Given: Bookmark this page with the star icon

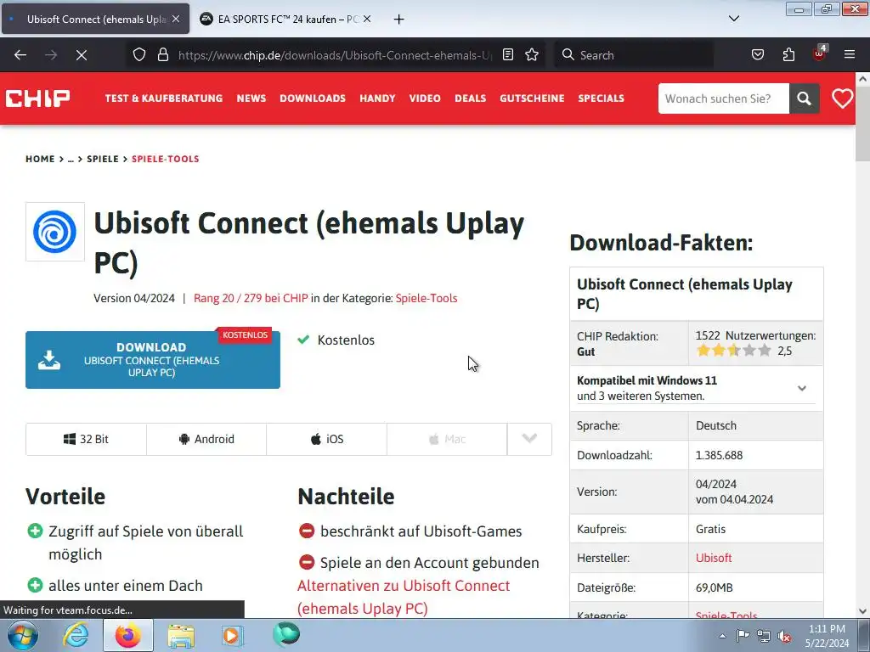Looking at the screenshot, I should click(x=532, y=55).
